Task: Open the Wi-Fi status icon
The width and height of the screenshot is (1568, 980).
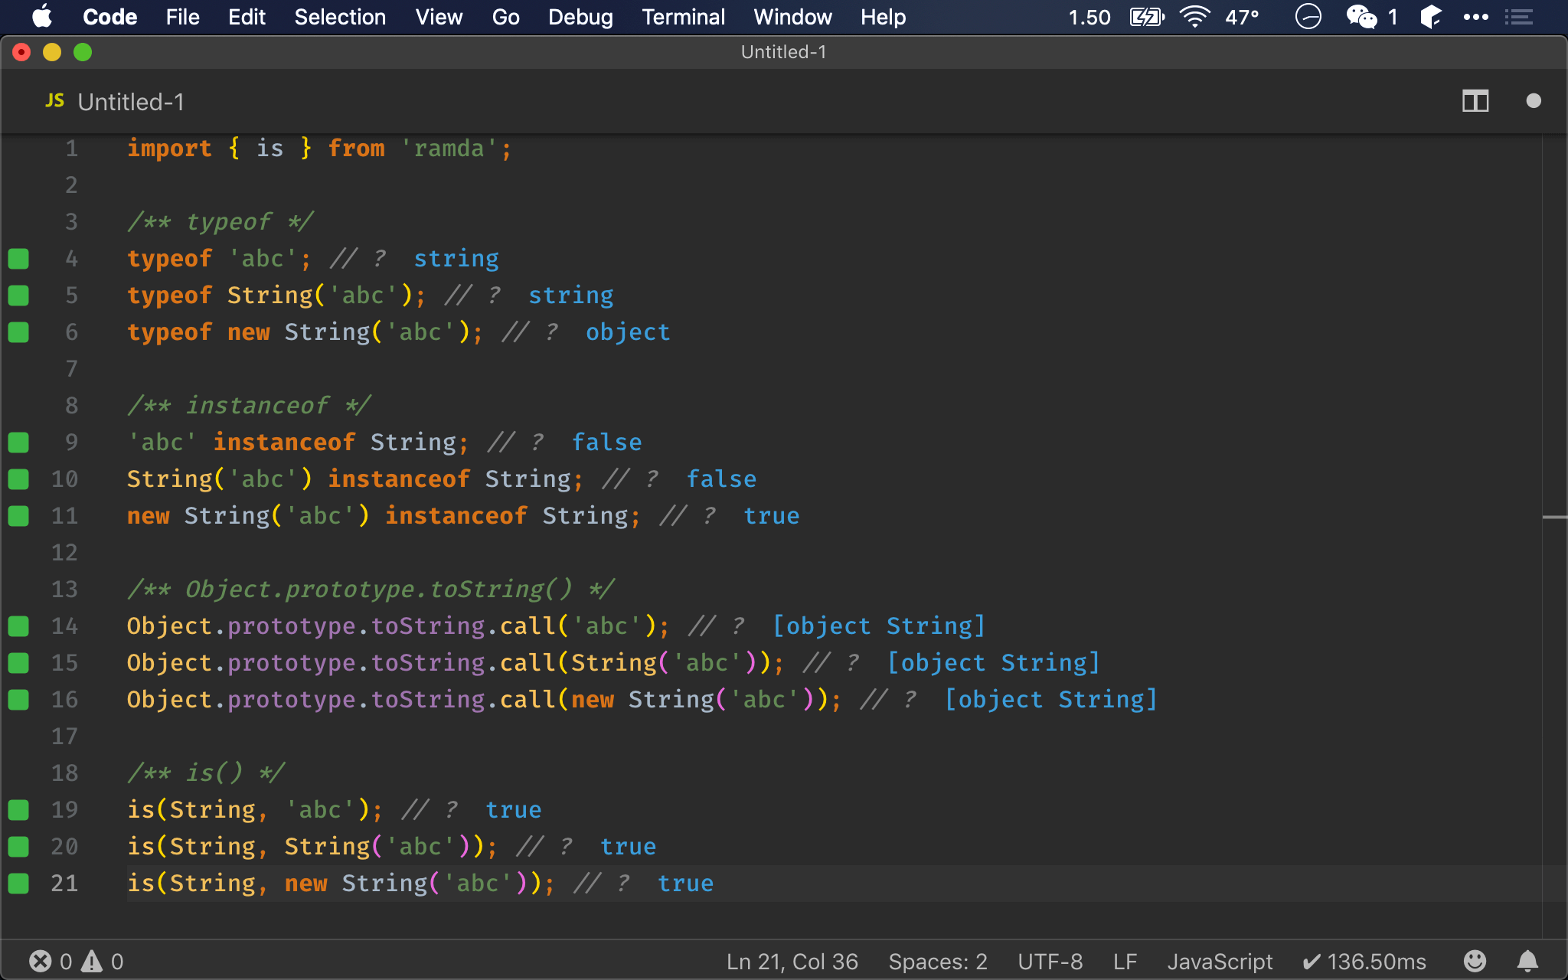Action: (1194, 17)
